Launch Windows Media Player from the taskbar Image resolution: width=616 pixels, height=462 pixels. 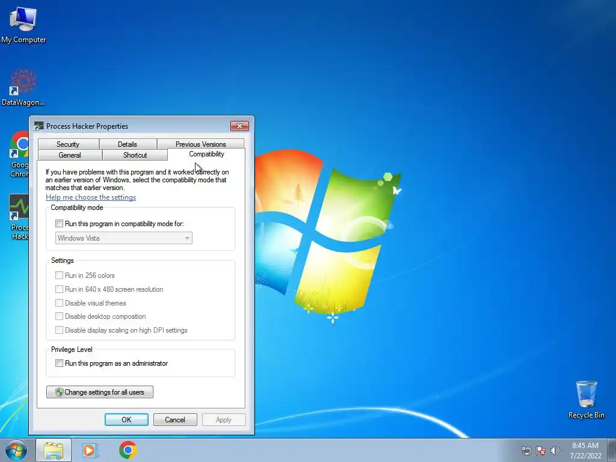tap(90, 450)
